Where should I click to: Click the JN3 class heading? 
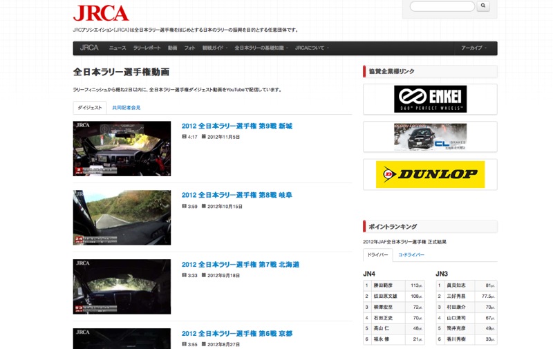[x=442, y=274]
